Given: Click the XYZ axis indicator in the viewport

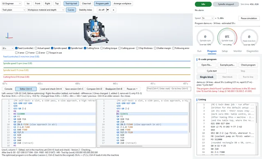Looking at the screenshot, I should (x=9, y=36).
